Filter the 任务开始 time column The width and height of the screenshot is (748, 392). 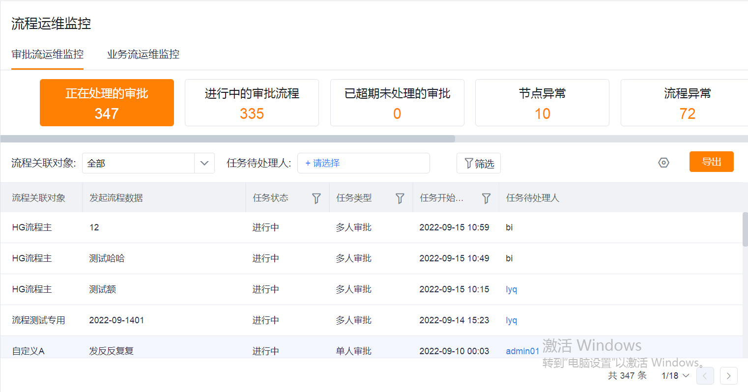pos(486,198)
